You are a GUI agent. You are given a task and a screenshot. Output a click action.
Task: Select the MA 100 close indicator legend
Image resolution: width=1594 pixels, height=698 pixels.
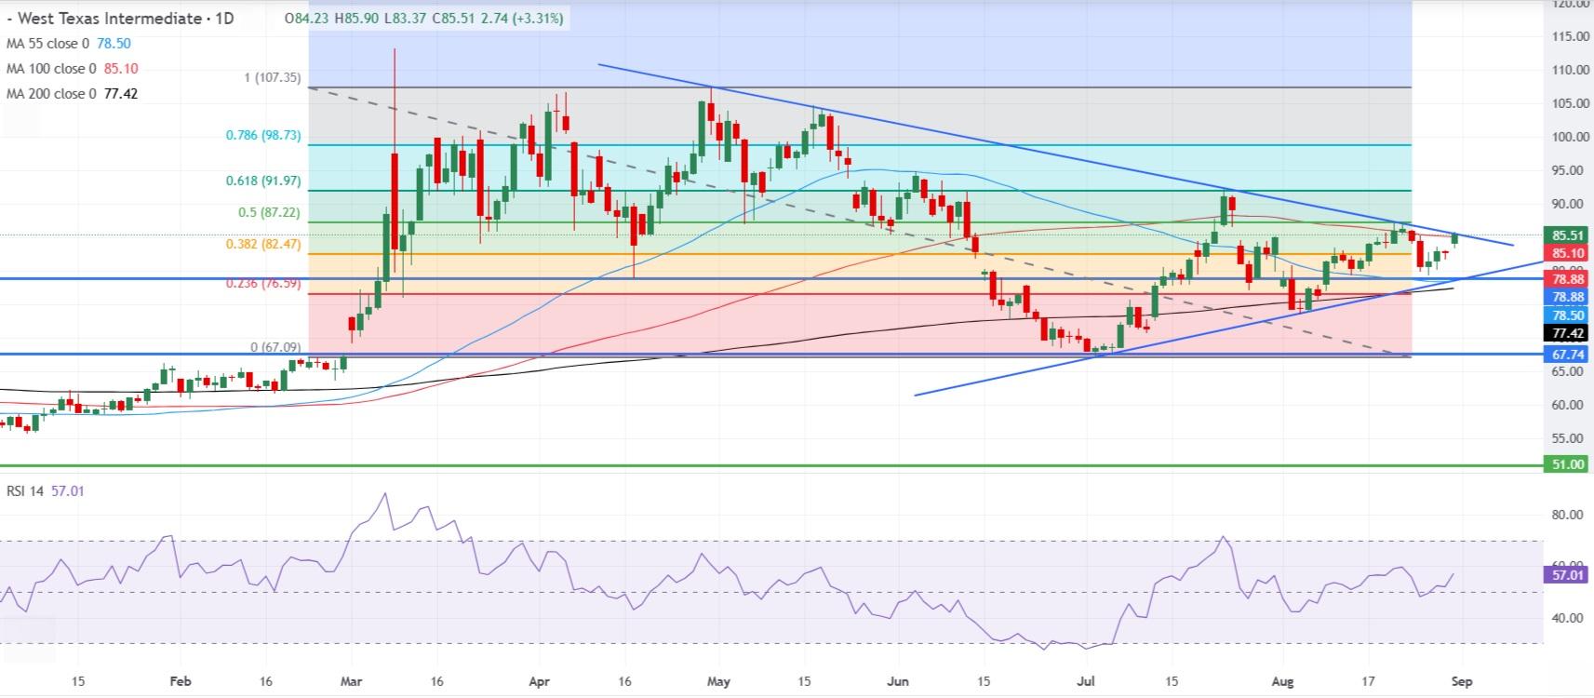(x=72, y=69)
